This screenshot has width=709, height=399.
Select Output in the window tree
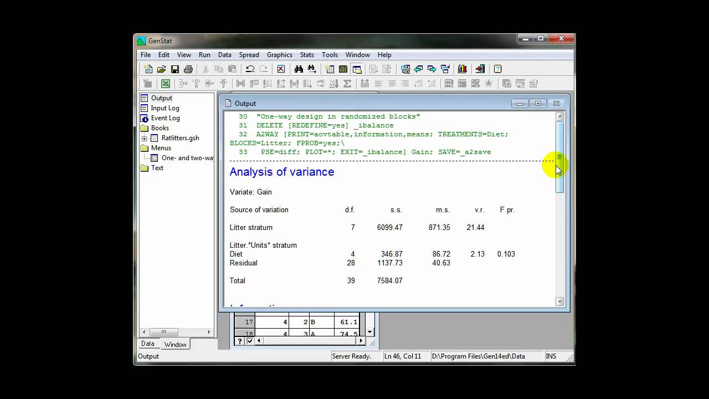point(162,98)
